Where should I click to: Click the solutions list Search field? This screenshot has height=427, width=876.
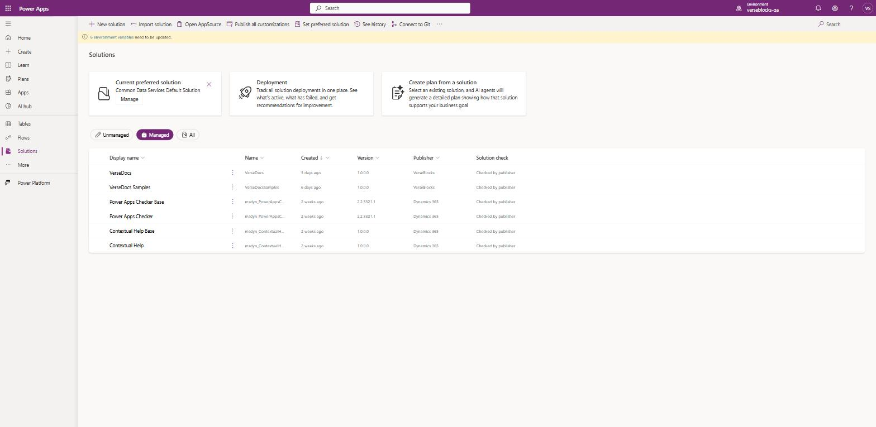tap(841, 24)
